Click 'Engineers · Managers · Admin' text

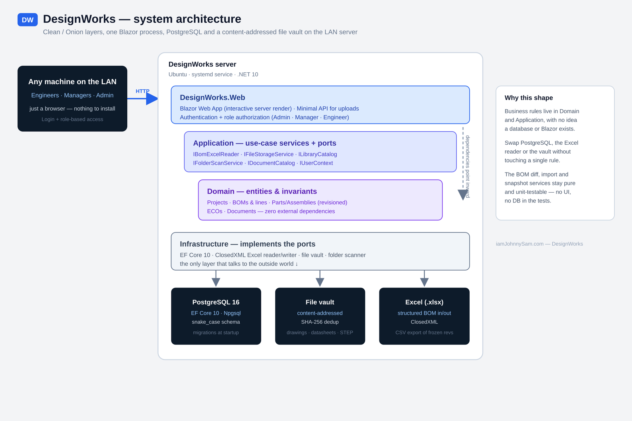click(x=72, y=95)
